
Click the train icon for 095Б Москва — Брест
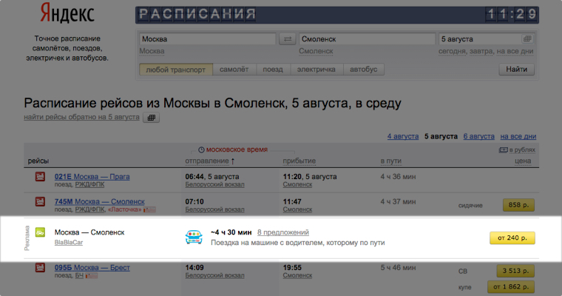tap(40, 268)
